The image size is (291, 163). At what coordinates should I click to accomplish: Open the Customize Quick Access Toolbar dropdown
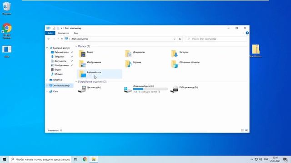[61, 28]
